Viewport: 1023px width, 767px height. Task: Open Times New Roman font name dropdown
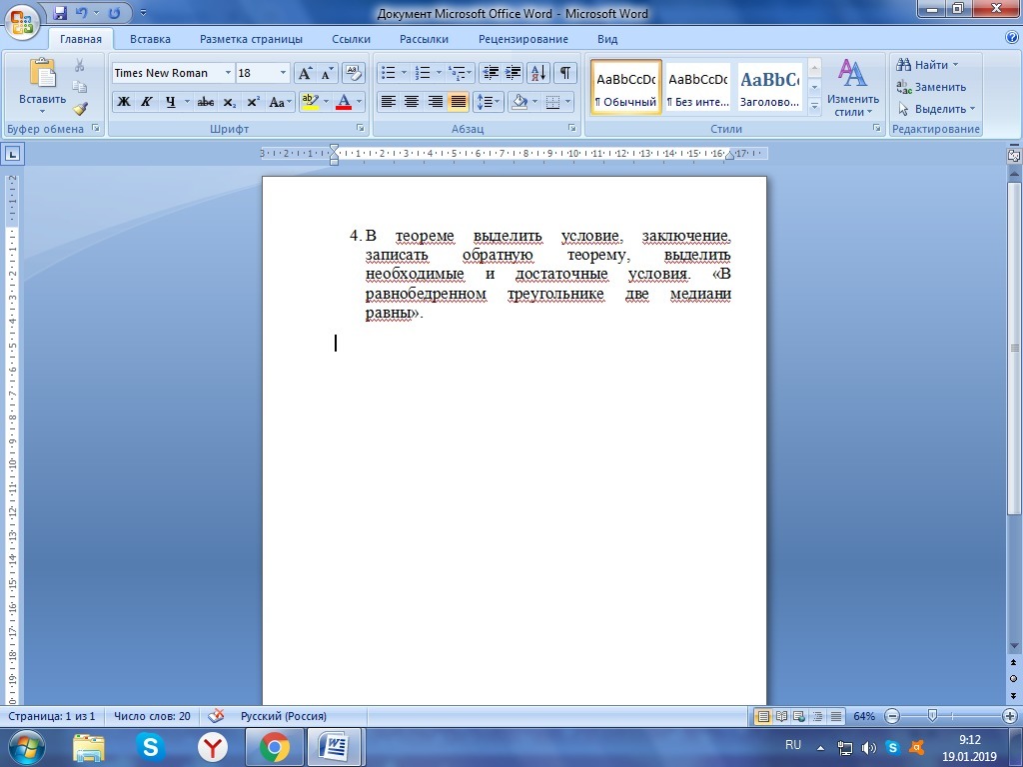click(x=228, y=73)
